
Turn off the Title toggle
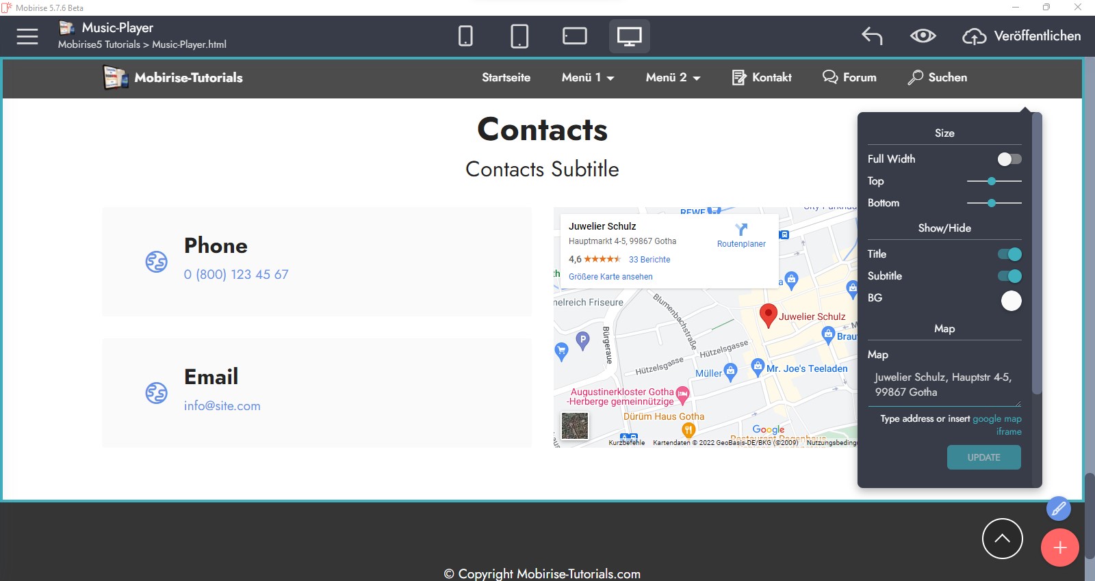(x=1009, y=254)
